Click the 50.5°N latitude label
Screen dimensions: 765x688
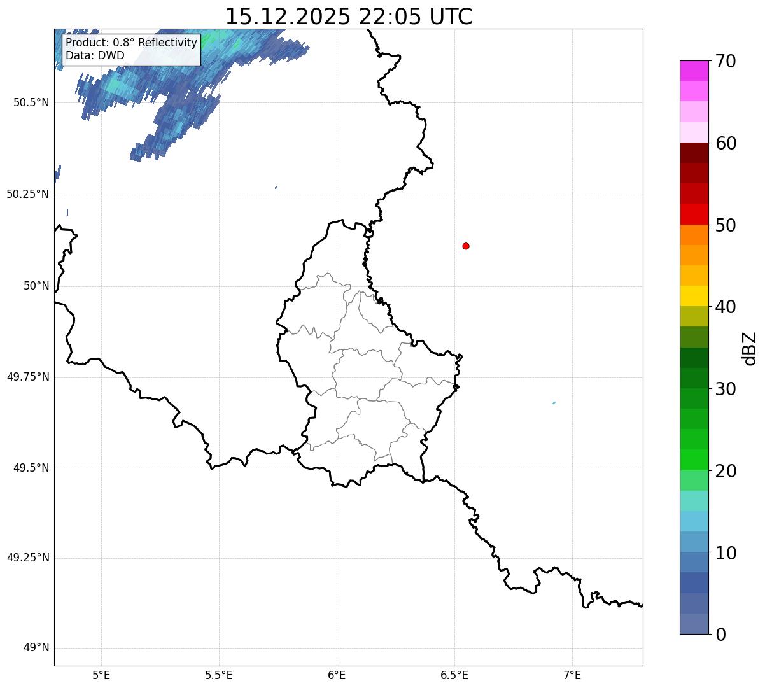pos(30,102)
